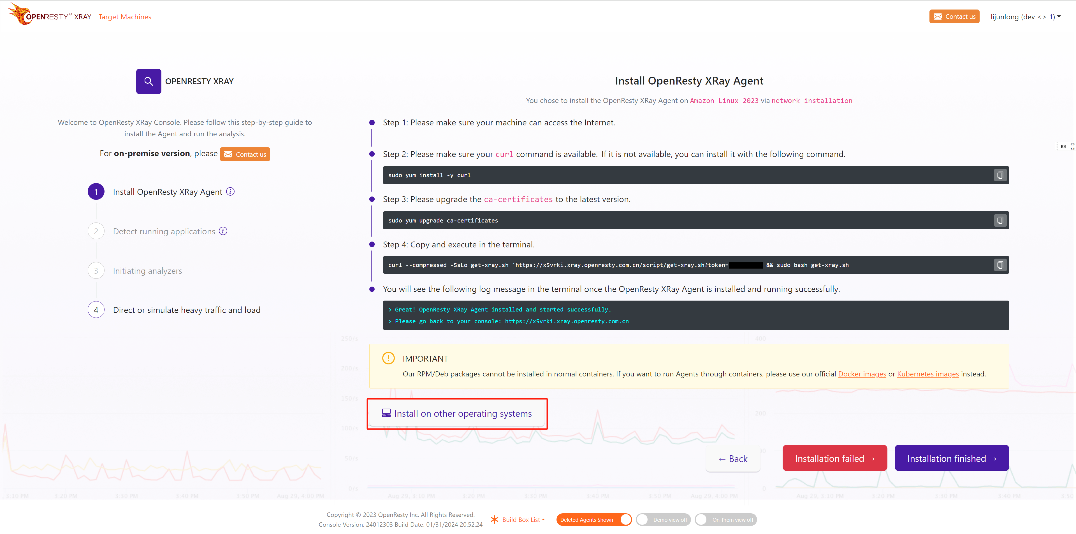
Task: Copy the ca-certificates upgrade command
Action: (1000, 220)
